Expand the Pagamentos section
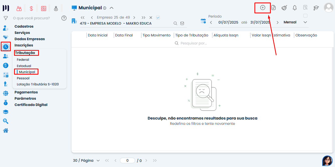The width and height of the screenshot is (335, 167). tap(26, 92)
